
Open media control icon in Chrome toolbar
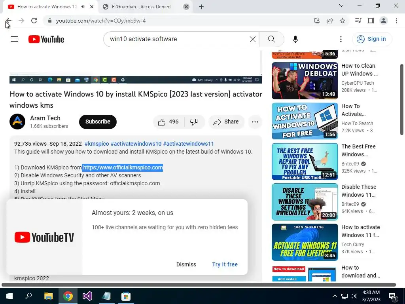[358, 21]
